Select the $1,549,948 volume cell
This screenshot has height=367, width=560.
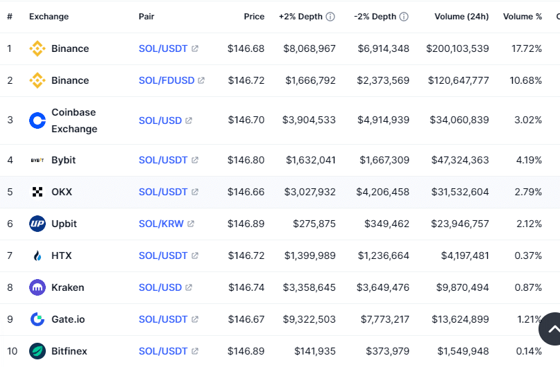pos(464,351)
